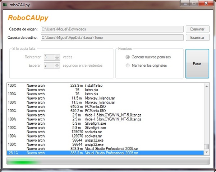
Task: Click Examinar next to Carpeta de origen
Action: click(x=198, y=29)
